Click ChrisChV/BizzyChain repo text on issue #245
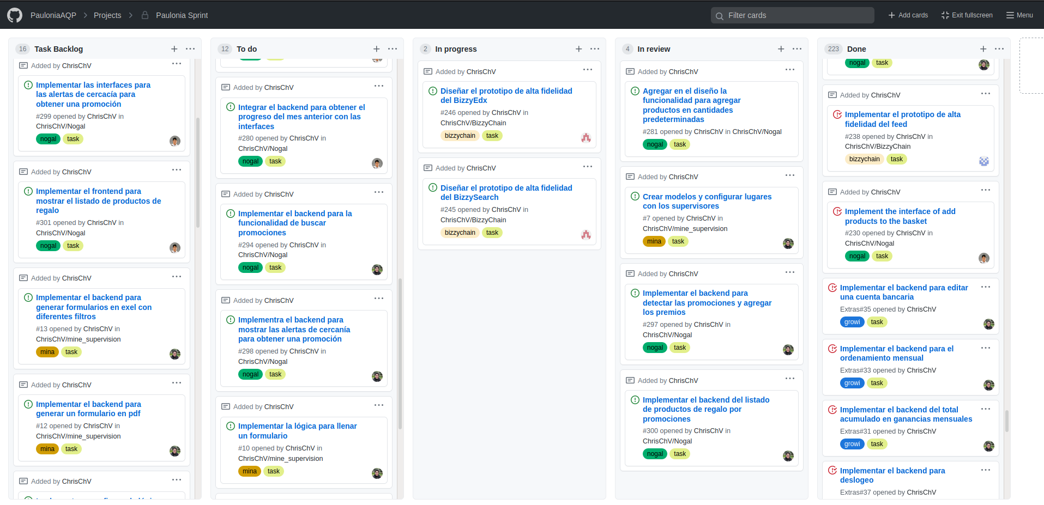This screenshot has width=1044, height=505. point(473,220)
